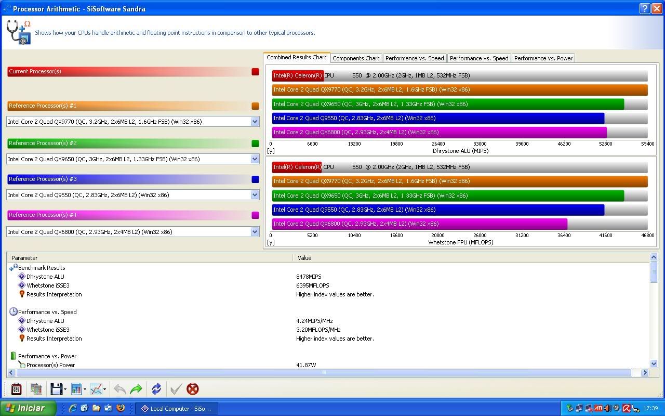This screenshot has width=665, height=416.
Task: Open the Avira antivirus tray icon
Action: coord(627,408)
